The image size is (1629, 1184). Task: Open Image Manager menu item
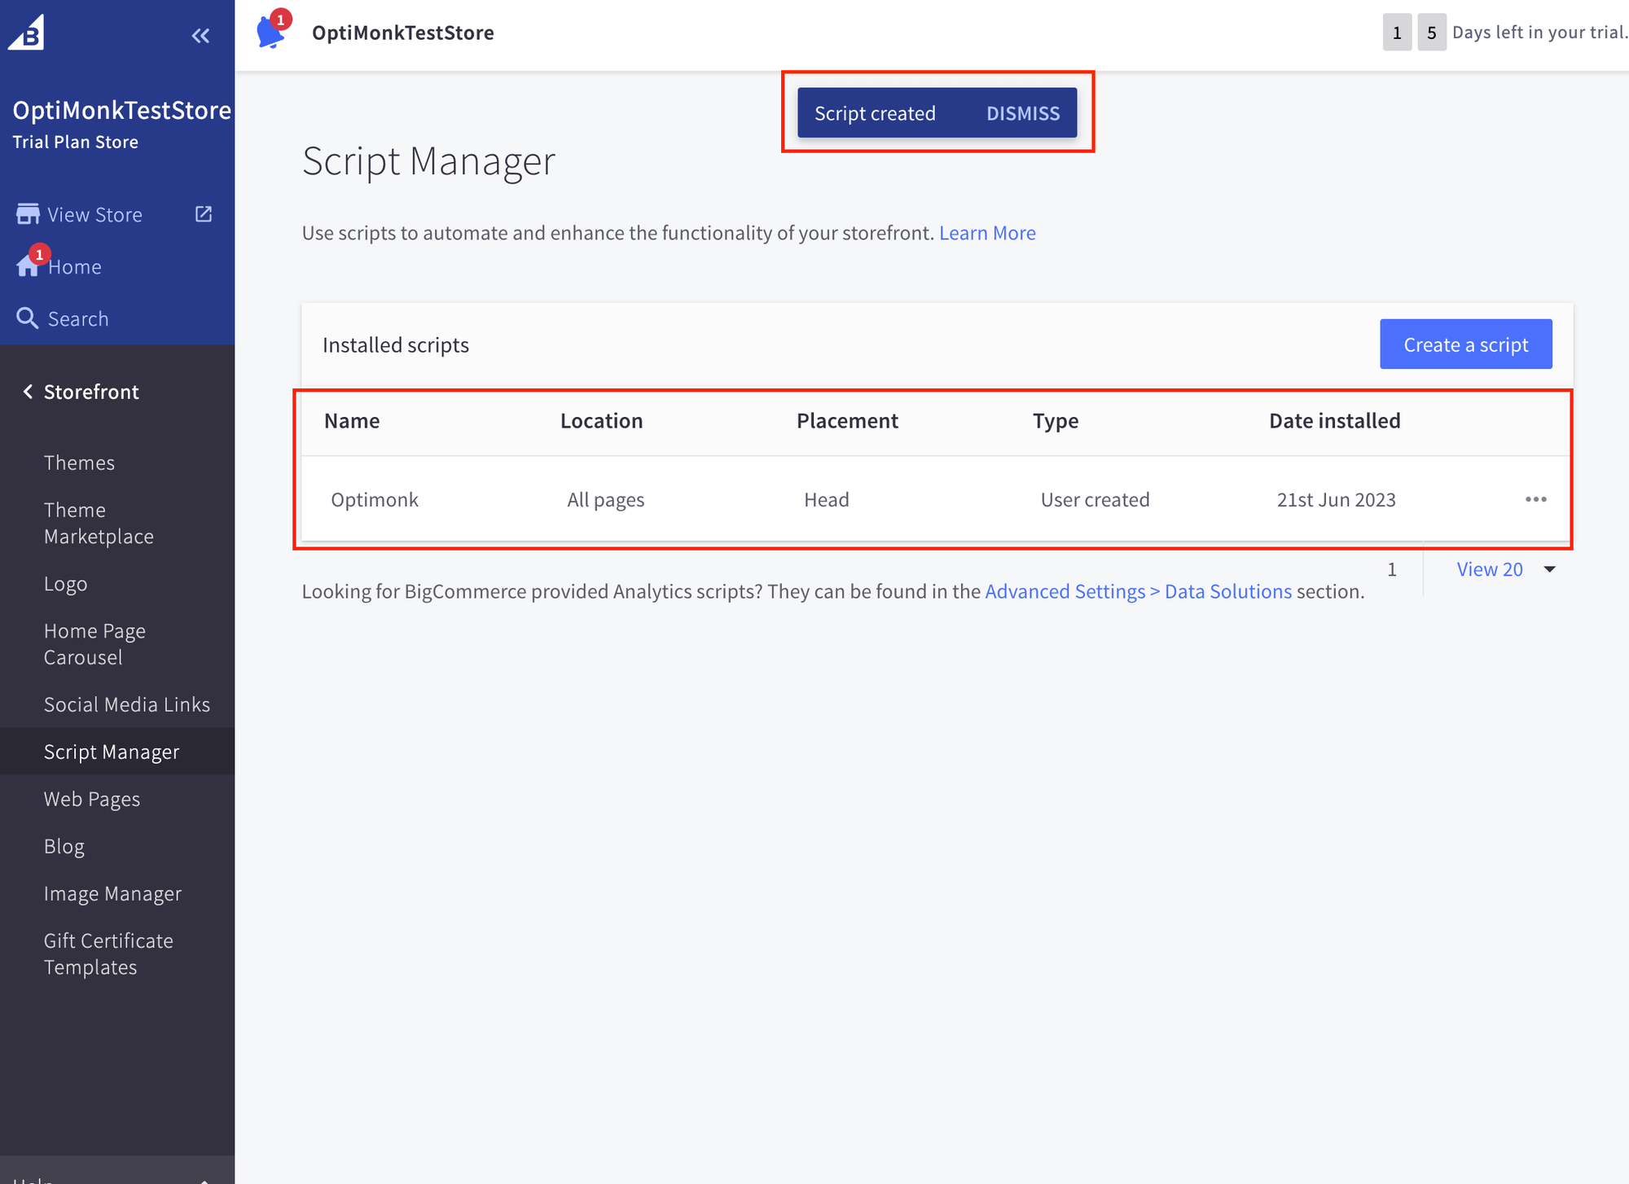(x=112, y=893)
